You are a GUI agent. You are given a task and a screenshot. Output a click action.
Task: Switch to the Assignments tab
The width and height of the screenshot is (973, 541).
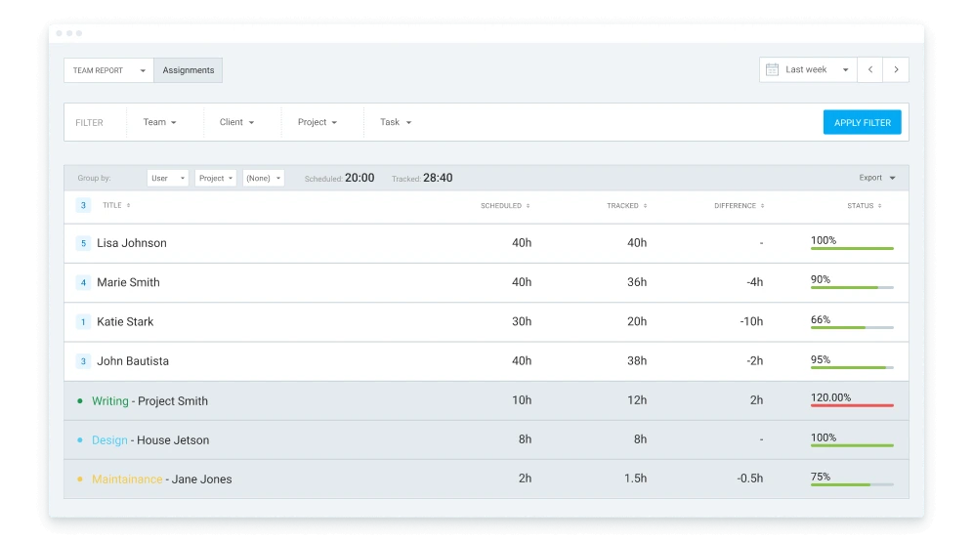188,70
